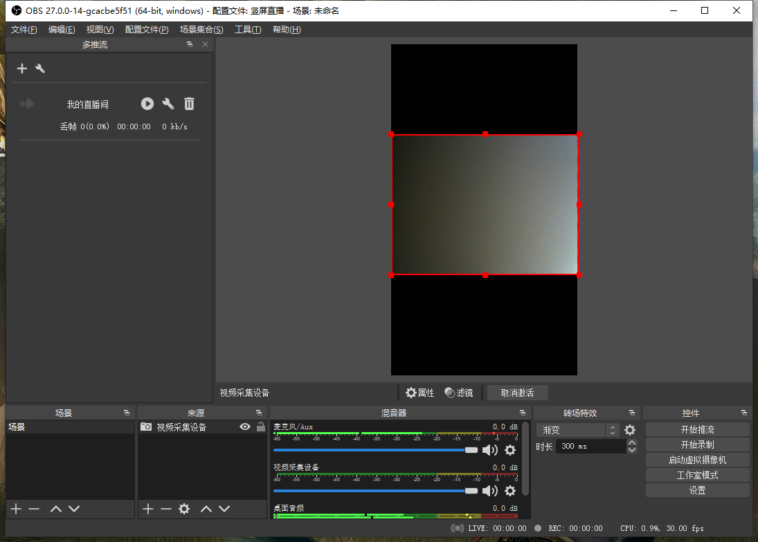Open 滤镜 filters for the selected source
Screen dimensions: 758x542
click(x=459, y=393)
